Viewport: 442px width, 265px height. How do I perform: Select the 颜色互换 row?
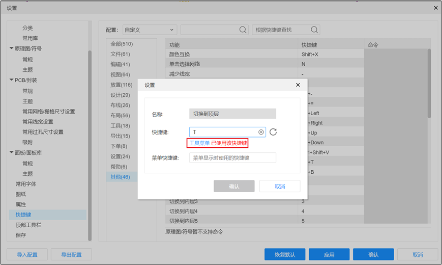coord(265,54)
